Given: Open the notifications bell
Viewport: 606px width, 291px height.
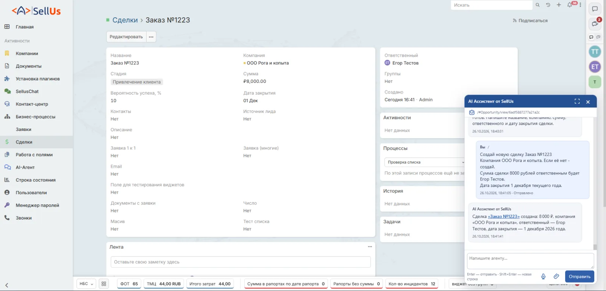Looking at the screenshot, I should tap(570, 5).
